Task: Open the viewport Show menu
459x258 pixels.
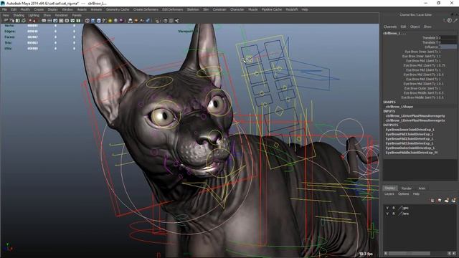Action: pyautogui.click(x=47, y=15)
